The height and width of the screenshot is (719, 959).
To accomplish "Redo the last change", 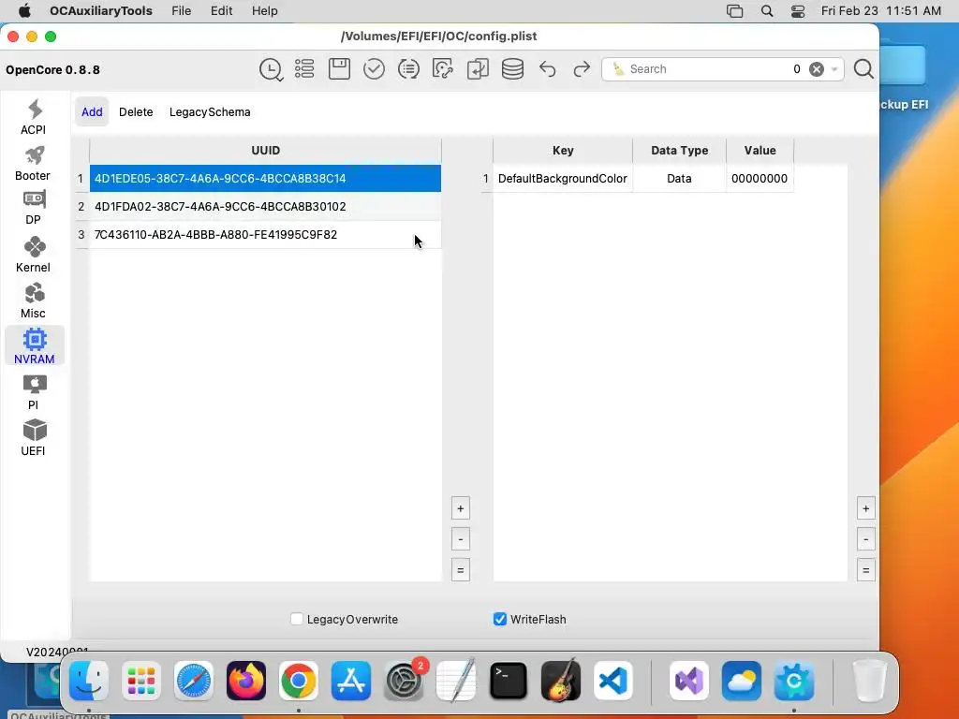I will [582, 69].
